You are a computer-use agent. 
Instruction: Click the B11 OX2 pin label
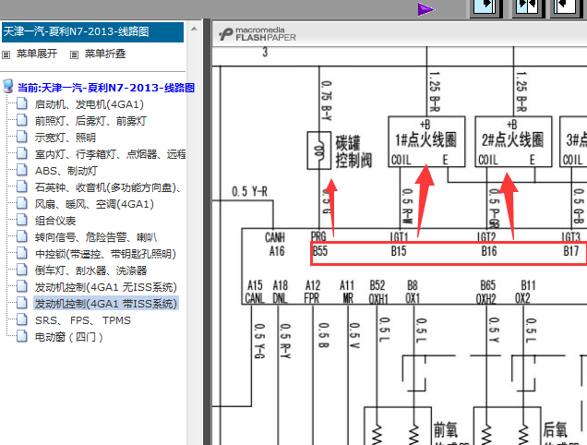[527, 292]
